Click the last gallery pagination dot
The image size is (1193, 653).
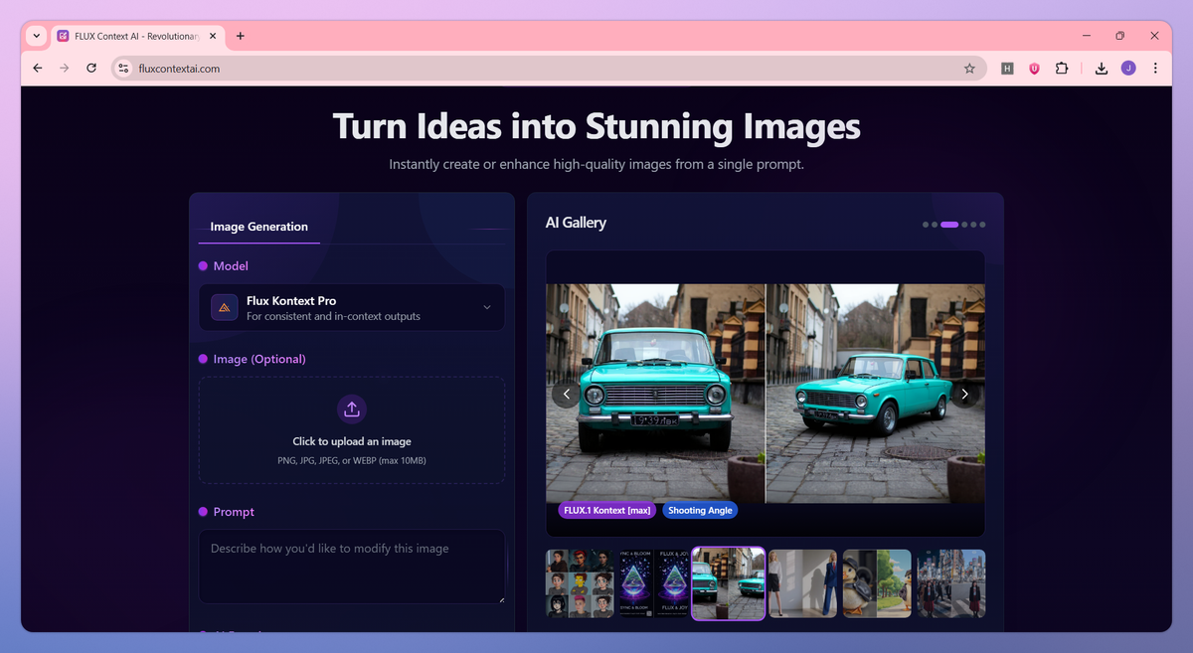pos(982,225)
